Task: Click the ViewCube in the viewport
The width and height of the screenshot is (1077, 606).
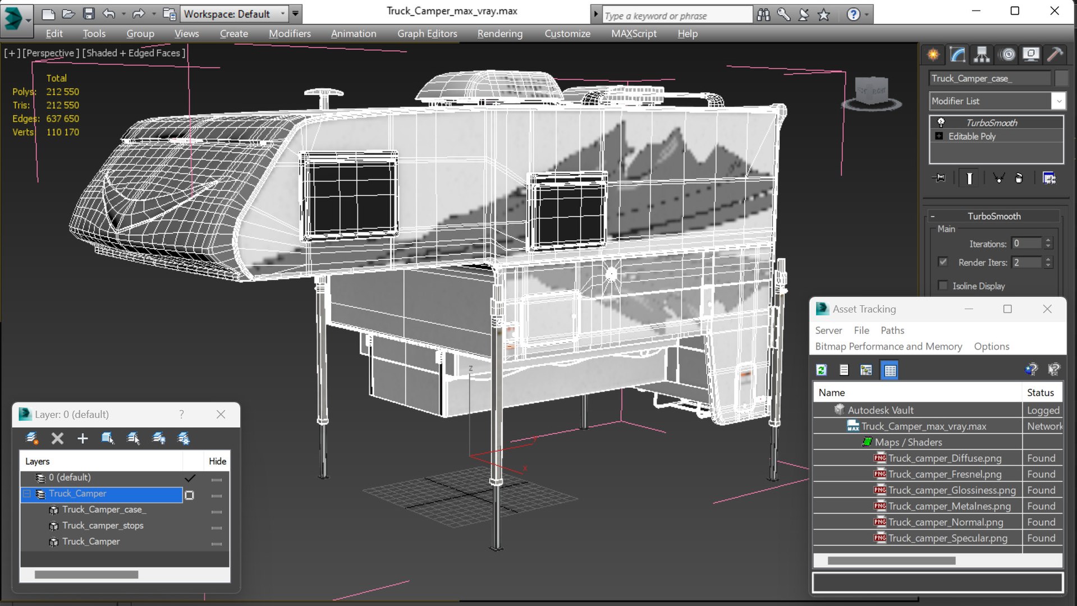Action: click(871, 91)
